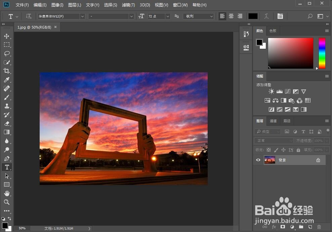This screenshot has height=232, width=332.
Task: Toggle filter for type layers
Action: 303,131
